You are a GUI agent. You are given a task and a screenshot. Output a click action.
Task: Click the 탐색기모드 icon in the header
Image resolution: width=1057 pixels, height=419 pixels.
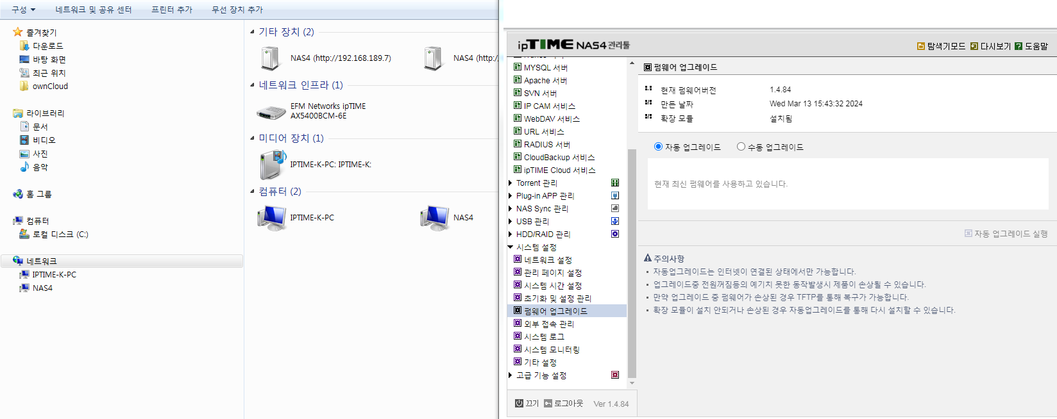(921, 46)
